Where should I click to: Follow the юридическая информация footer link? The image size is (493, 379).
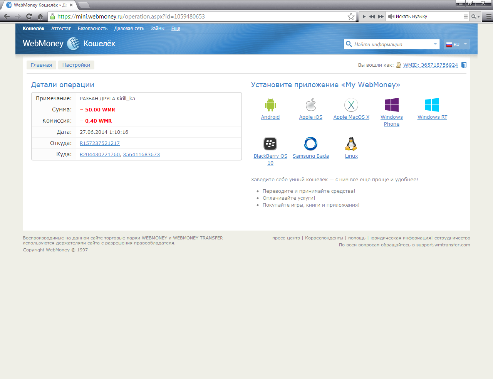pos(401,238)
